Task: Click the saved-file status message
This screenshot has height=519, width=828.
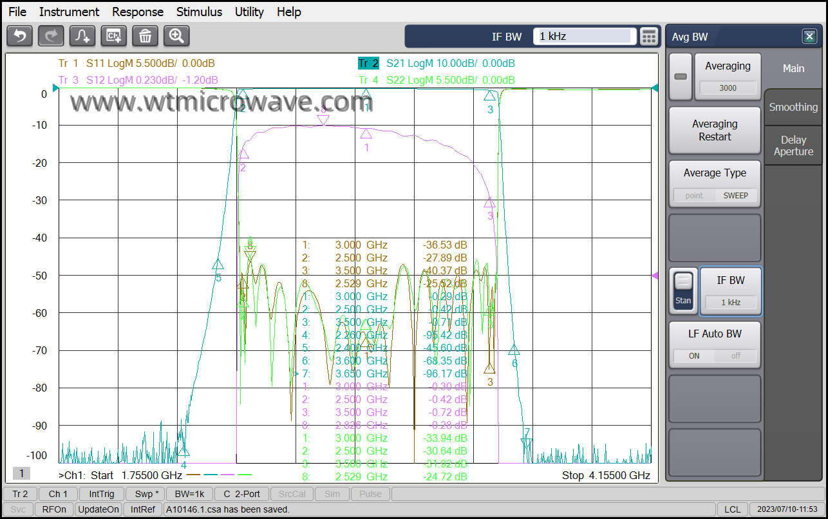Action: (x=228, y=509)
